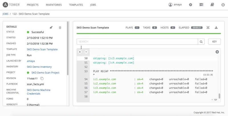This screenshot has height=116, width=228.
Task: Open the Jobs menu in navbar
Action: [x=93, y=5]
